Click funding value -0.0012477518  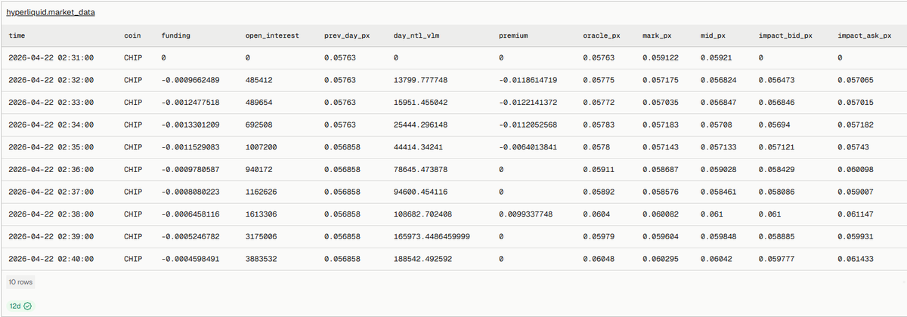click(x=190, y=102)
